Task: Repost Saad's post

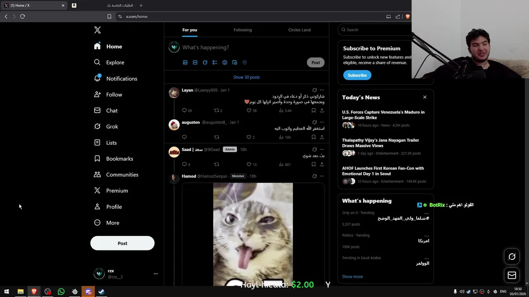Action: coord(217,164)
